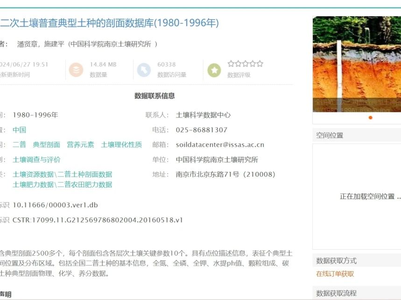401x300 pixels.
Task: Click the email soildatacenter@issas.ac.cn
Action: 220,144
